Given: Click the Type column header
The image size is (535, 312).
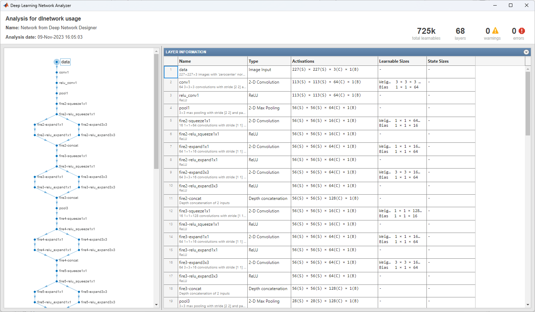Looking at the screenshot, I should [x=253, y=61].
